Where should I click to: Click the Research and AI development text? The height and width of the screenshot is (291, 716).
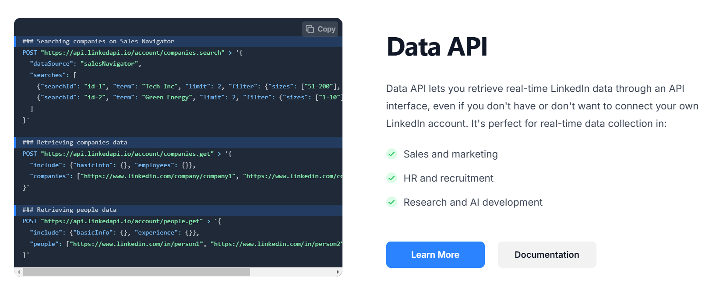coord(473,202)
